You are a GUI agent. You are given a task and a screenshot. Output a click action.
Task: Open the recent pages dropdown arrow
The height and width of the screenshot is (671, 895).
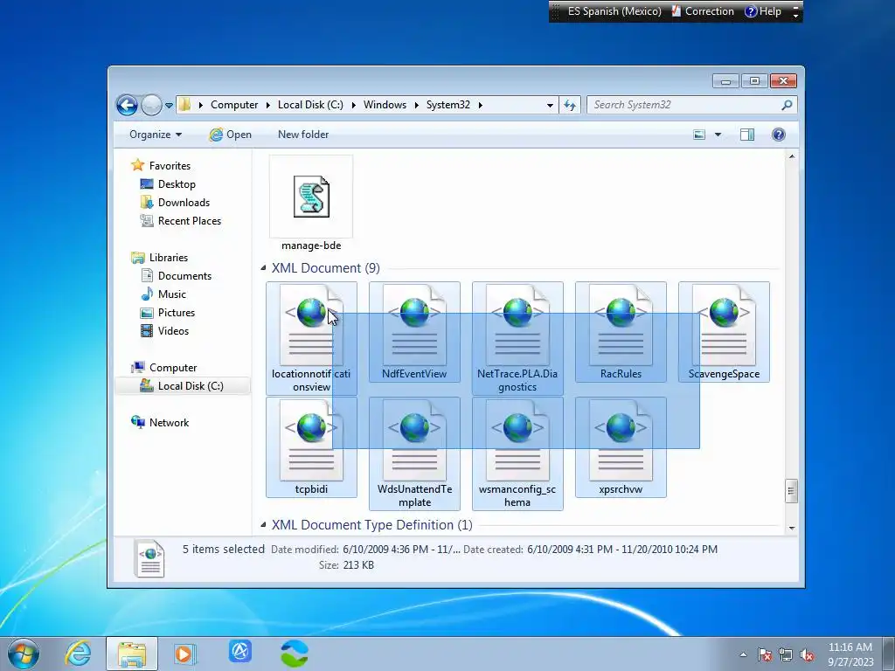coord(169,106)
